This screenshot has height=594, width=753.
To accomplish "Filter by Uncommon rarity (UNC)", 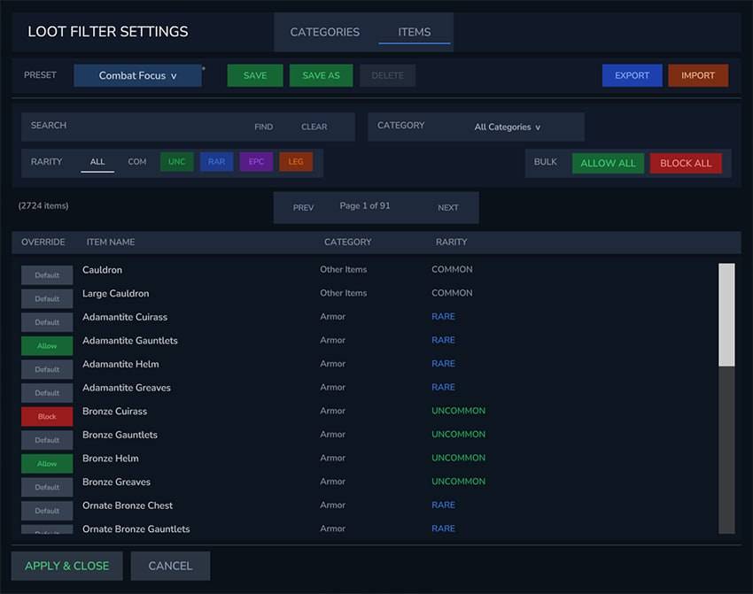I will point(176,162).
